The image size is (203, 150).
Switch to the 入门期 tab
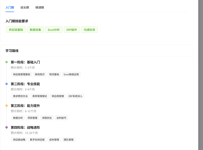coord(10,7)
